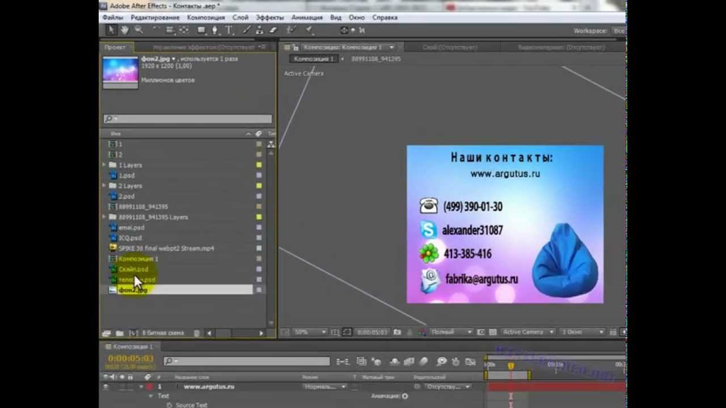Click the Project panel search field
Viewport: 726px width, 408px height.
pyautogui.click(x=188, y=119)
